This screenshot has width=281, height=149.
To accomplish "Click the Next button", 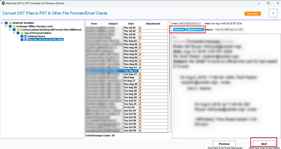I will [x=264, y=143].
